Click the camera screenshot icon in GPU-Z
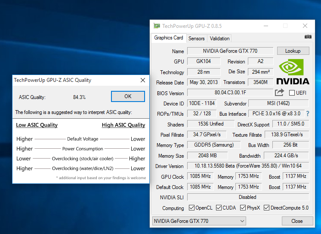321x234 pixels. [x=308, y=37]
